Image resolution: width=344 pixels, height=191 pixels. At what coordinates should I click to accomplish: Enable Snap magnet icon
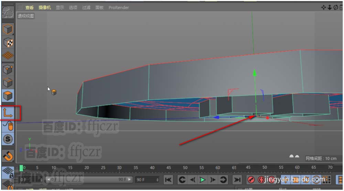pyautogui.click(x=8, y=156)
